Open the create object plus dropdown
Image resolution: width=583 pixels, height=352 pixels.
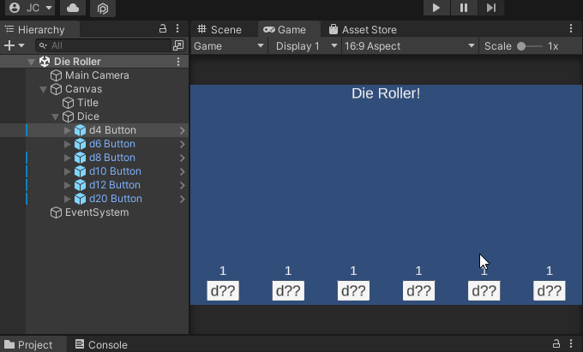(14, 45)
